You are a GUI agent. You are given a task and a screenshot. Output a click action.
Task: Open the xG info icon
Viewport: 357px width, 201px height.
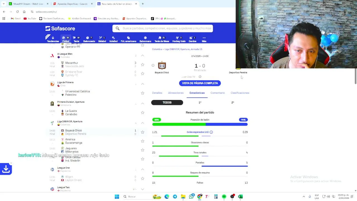point(211,132)
